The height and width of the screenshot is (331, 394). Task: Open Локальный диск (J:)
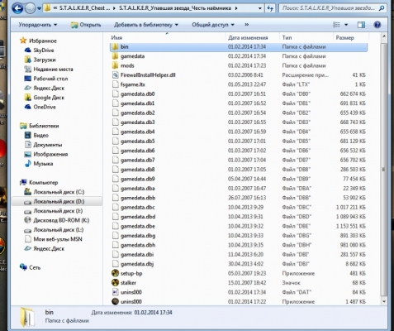pos(53,211)
